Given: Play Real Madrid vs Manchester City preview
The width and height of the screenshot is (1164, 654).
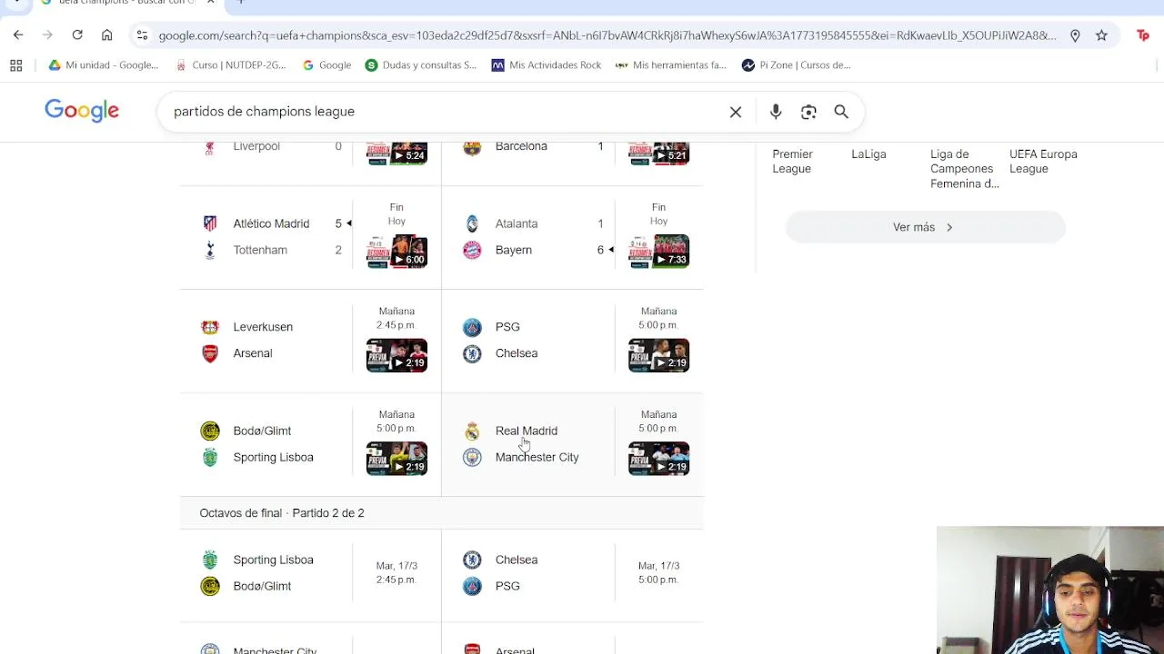Looking at the screenshot, I should point(658,459).
